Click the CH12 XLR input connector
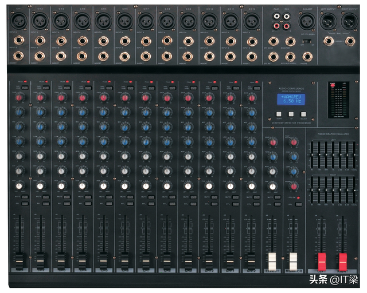 coord(252,21)
